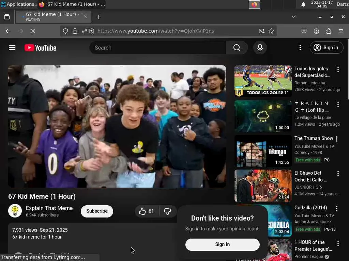
Task: Open Firefox extensions puzzle icon
Action: click(x=329, y=31)
